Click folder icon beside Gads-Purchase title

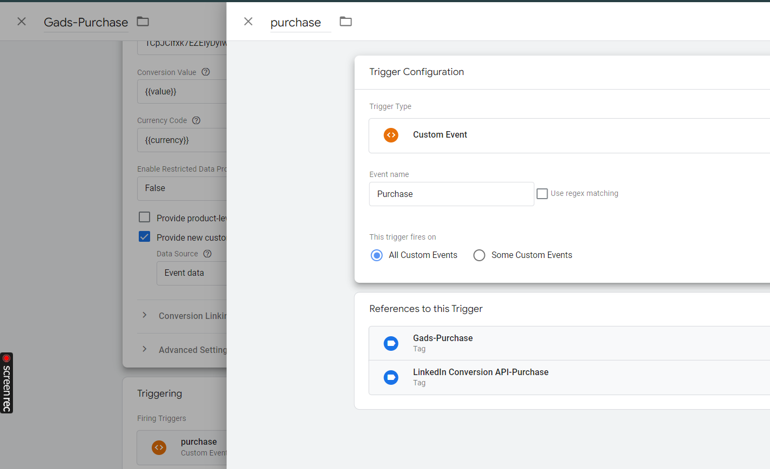143,22
